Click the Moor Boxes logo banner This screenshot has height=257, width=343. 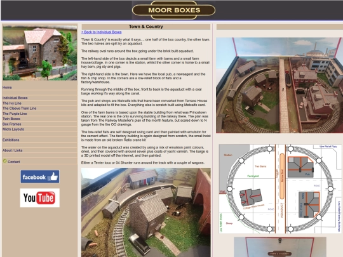(173, 10)
